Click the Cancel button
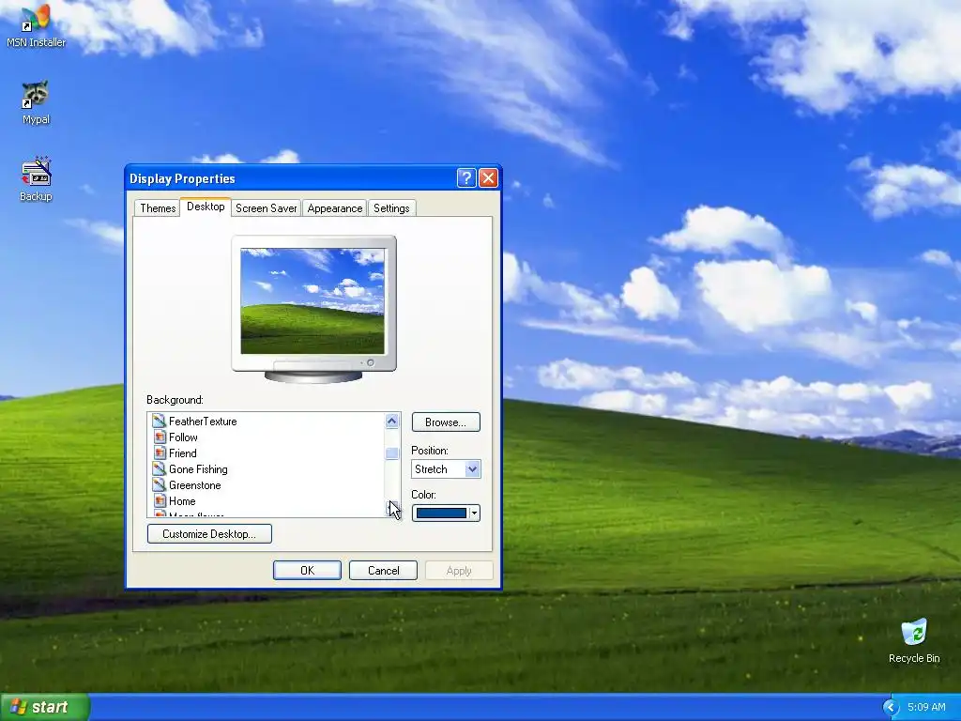961x721 pixels. (383, 570)
